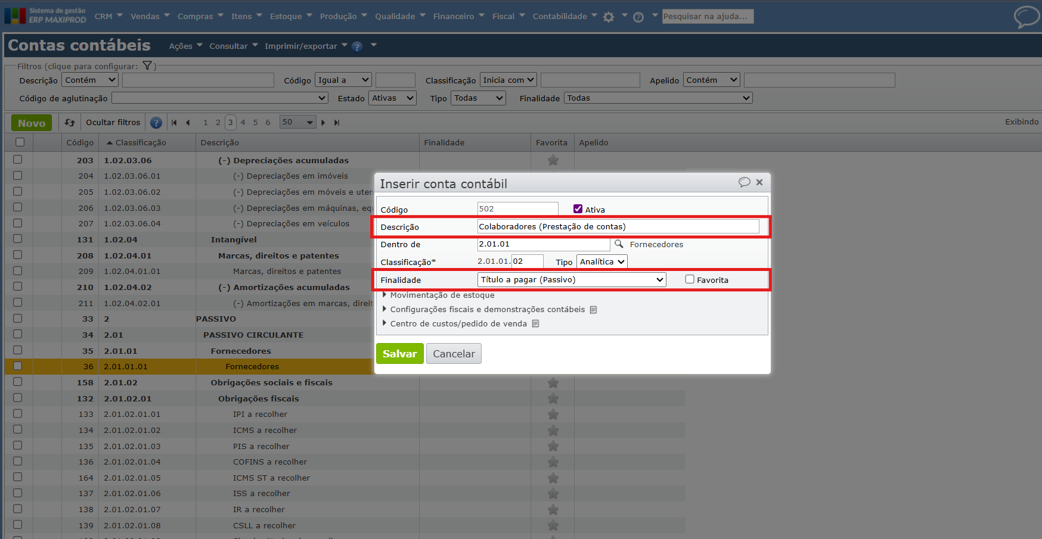
Task: Click the ERP MAXIPROD logo
Action: (x=45, y=15)
